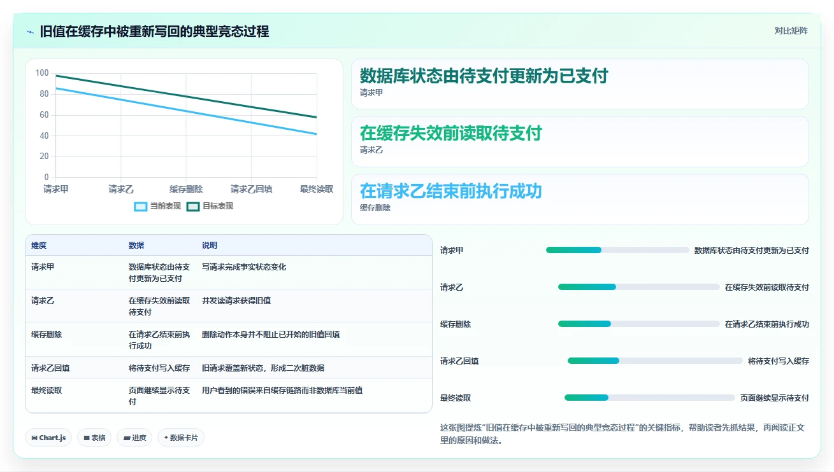Click table cell 用户看到的错误来自缓存链路而非数据库当前值
This screenshot has width=834, height=472.
click(282, 390)
